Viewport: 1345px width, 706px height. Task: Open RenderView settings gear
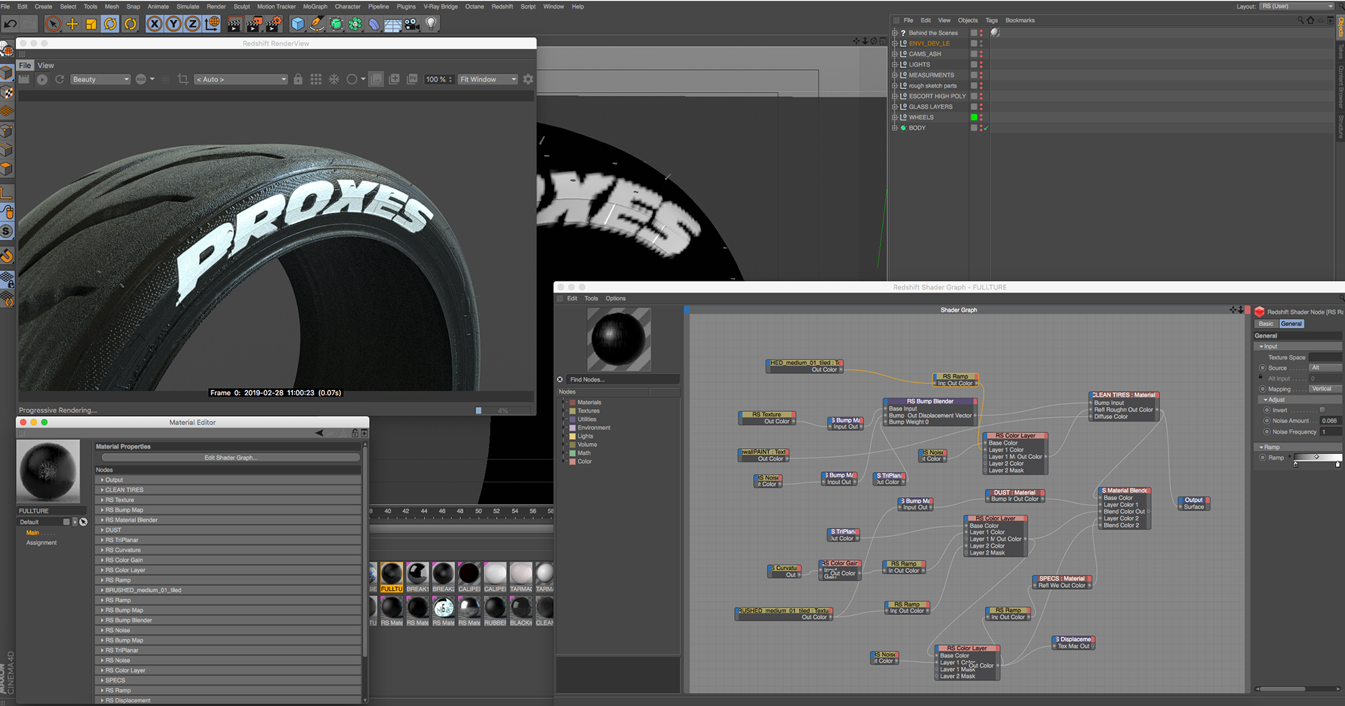pos(528,79)
